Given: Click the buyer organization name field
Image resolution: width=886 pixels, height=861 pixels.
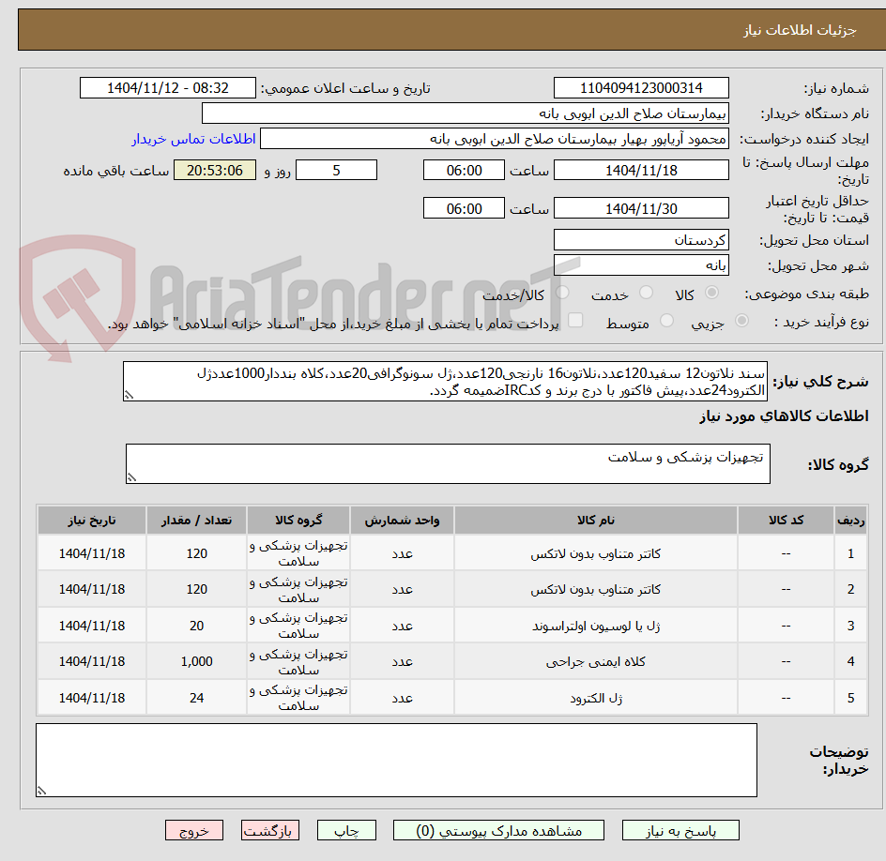Looking at the screenshot, I should [465, 113].
